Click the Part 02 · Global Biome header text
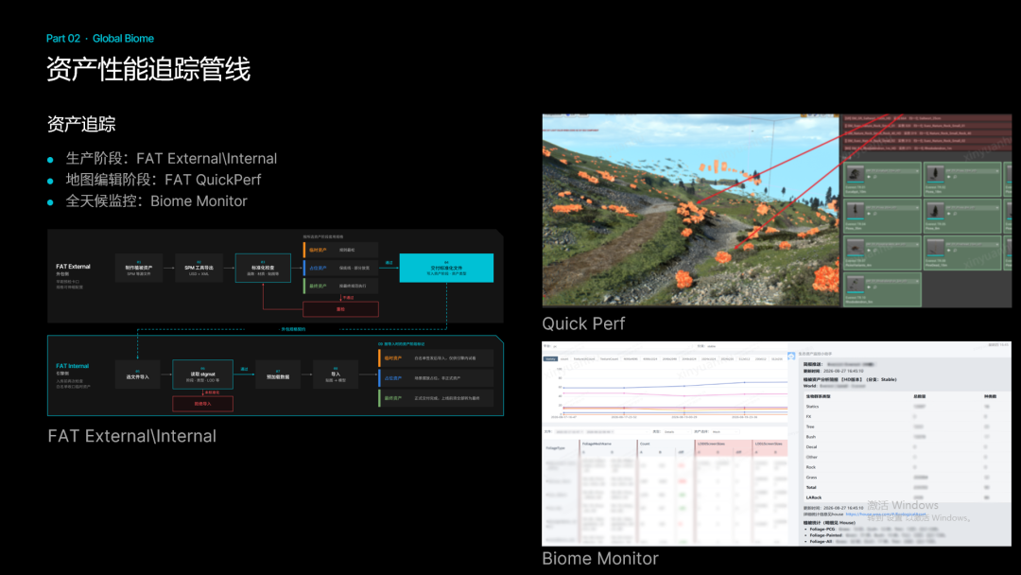 pyautogui.click(x=99, y=39)
